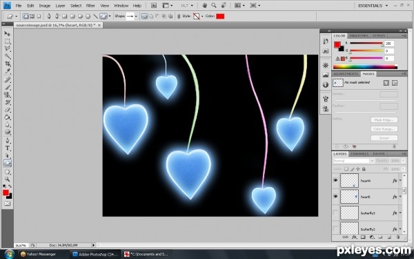
Task: Hide the heart5 layer
Action: coord(335,196)
